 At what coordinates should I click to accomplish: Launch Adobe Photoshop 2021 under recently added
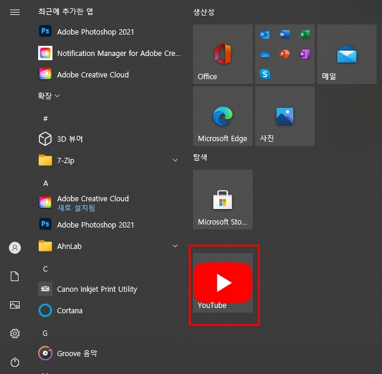click(110, 32)
